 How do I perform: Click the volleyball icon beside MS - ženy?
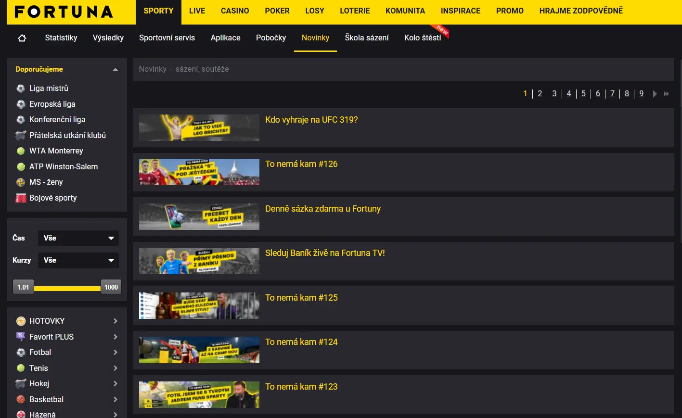point(21,182)
